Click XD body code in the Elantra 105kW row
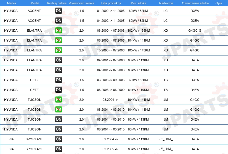Viewport: 228px width, 154px height. coord(166,50)
